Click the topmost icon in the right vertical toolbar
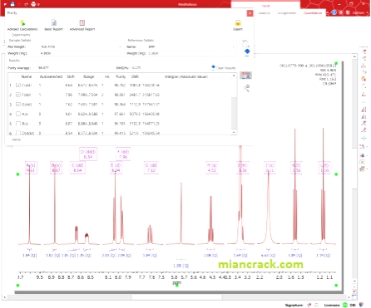 [364, 51]
